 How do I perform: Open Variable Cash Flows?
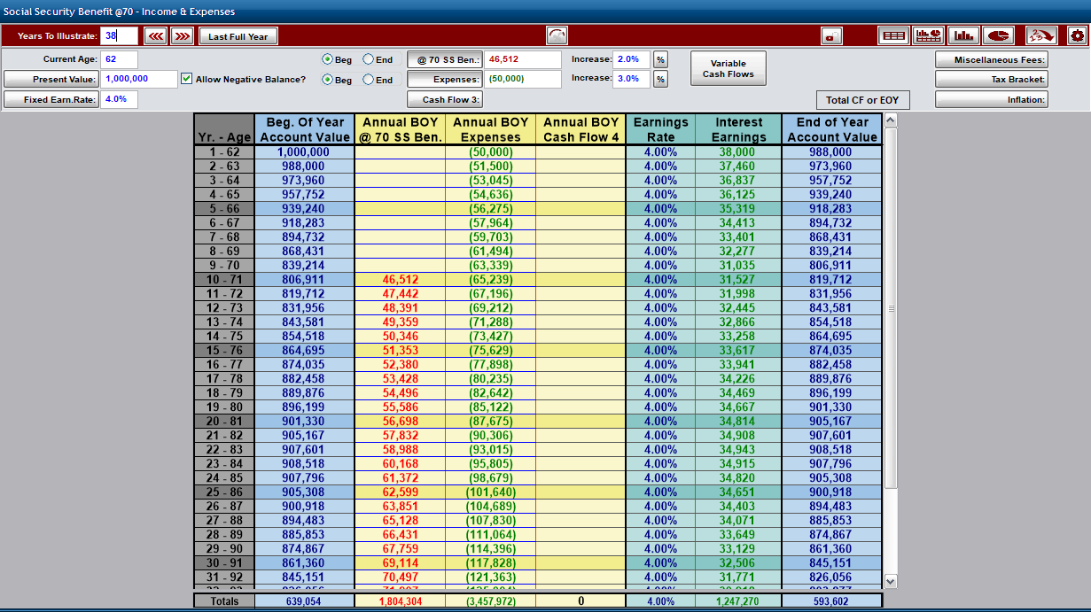click(729, 68)
